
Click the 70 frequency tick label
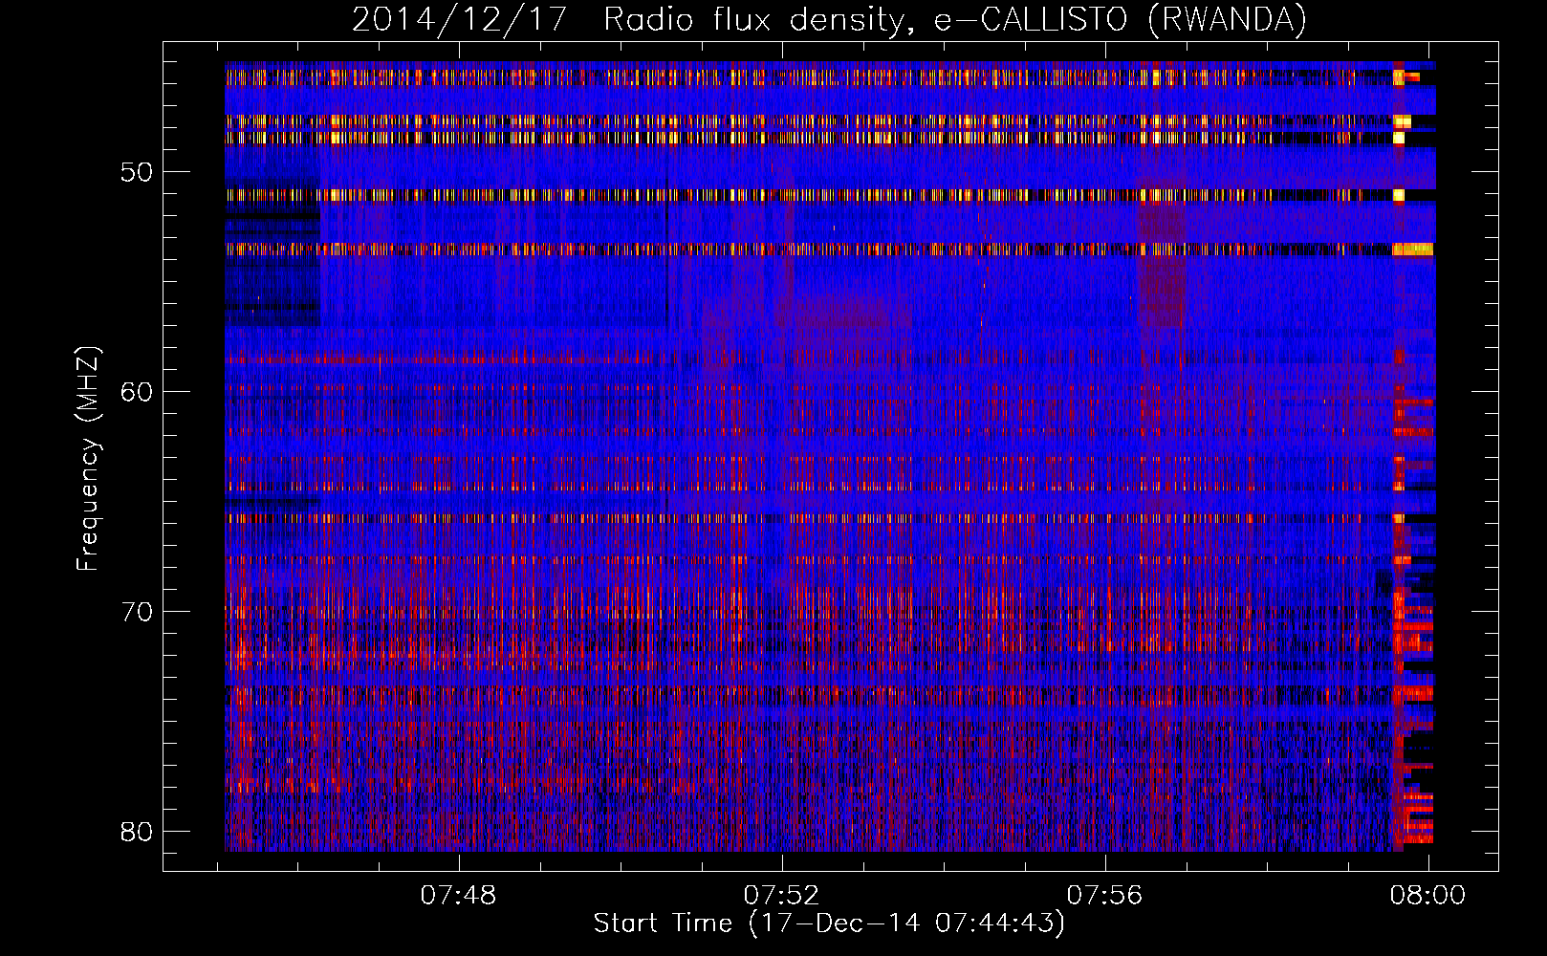137,611
